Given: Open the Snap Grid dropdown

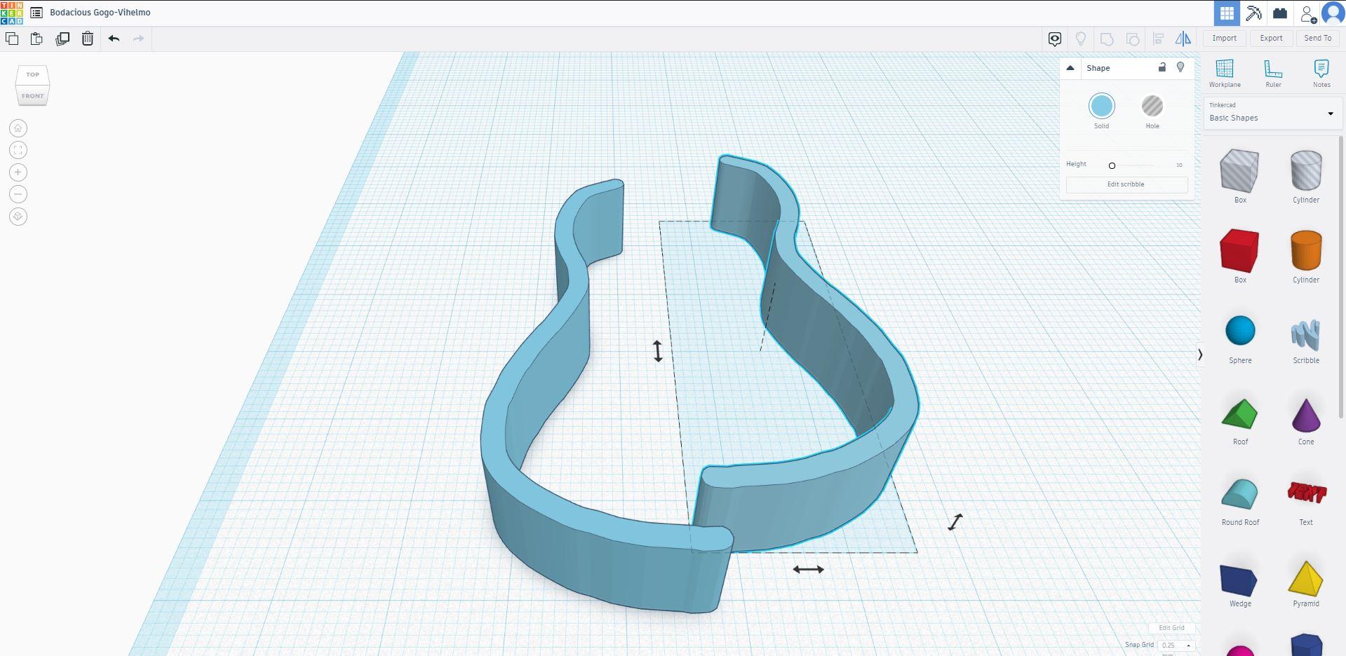Looking at the screenshot, I should (1176, 645).
